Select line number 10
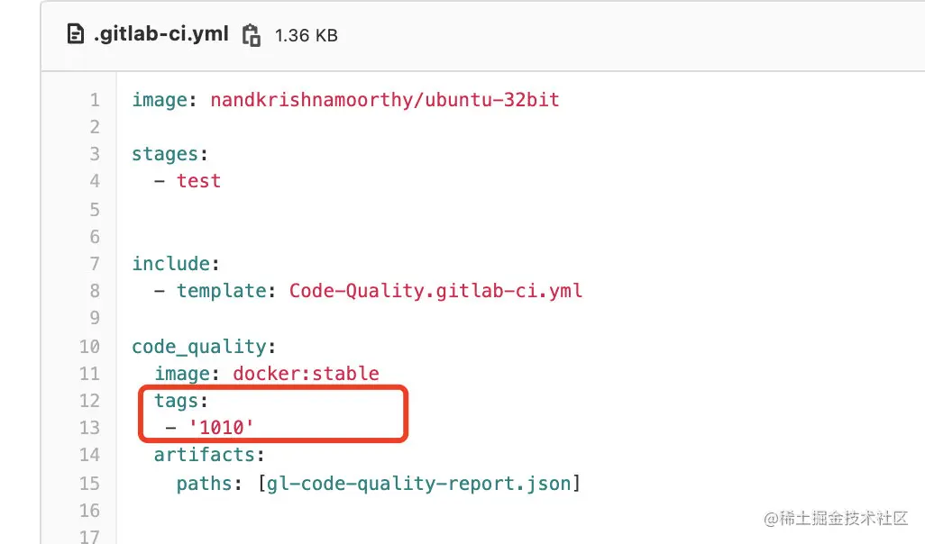The image size is (925, 544). click(89, 346)
